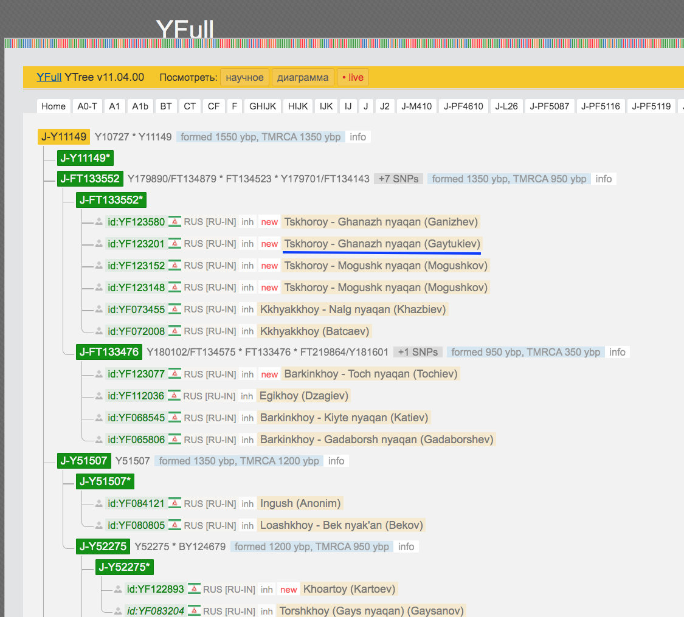The image size is (684, 617).
Task: Select the J-FT133476 tree node
Action: [x=109, y=352]
